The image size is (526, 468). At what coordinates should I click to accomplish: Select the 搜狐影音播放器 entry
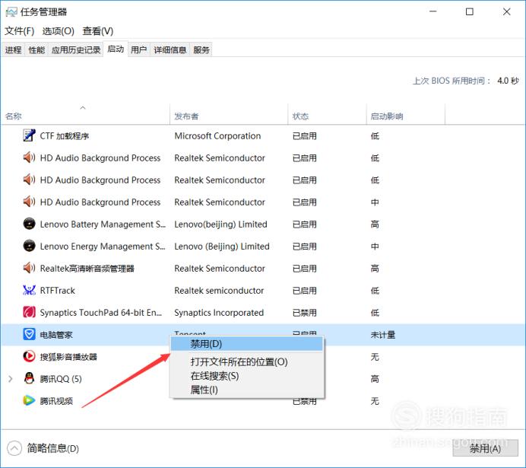68,357
